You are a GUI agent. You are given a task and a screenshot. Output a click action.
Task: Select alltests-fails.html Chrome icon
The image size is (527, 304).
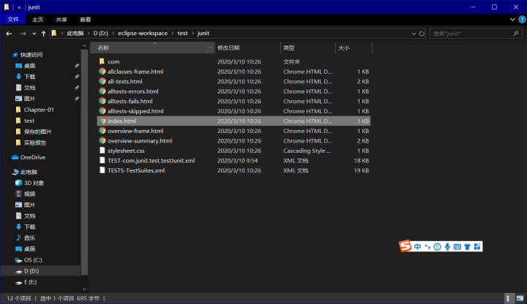click(102, 101)
